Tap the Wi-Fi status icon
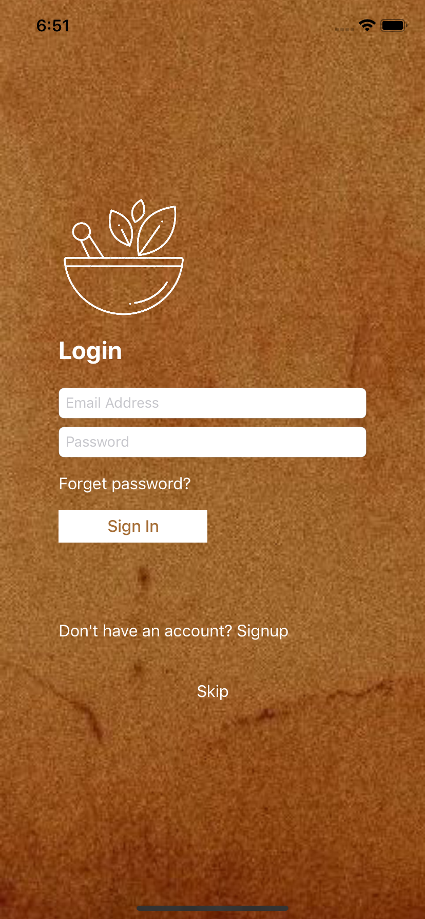This screenshot has width=425, height=919. pyautogui.click(x=367, y=25)
